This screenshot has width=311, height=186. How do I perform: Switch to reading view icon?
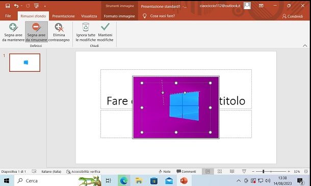pyautogui.click(x=232, y=171)
